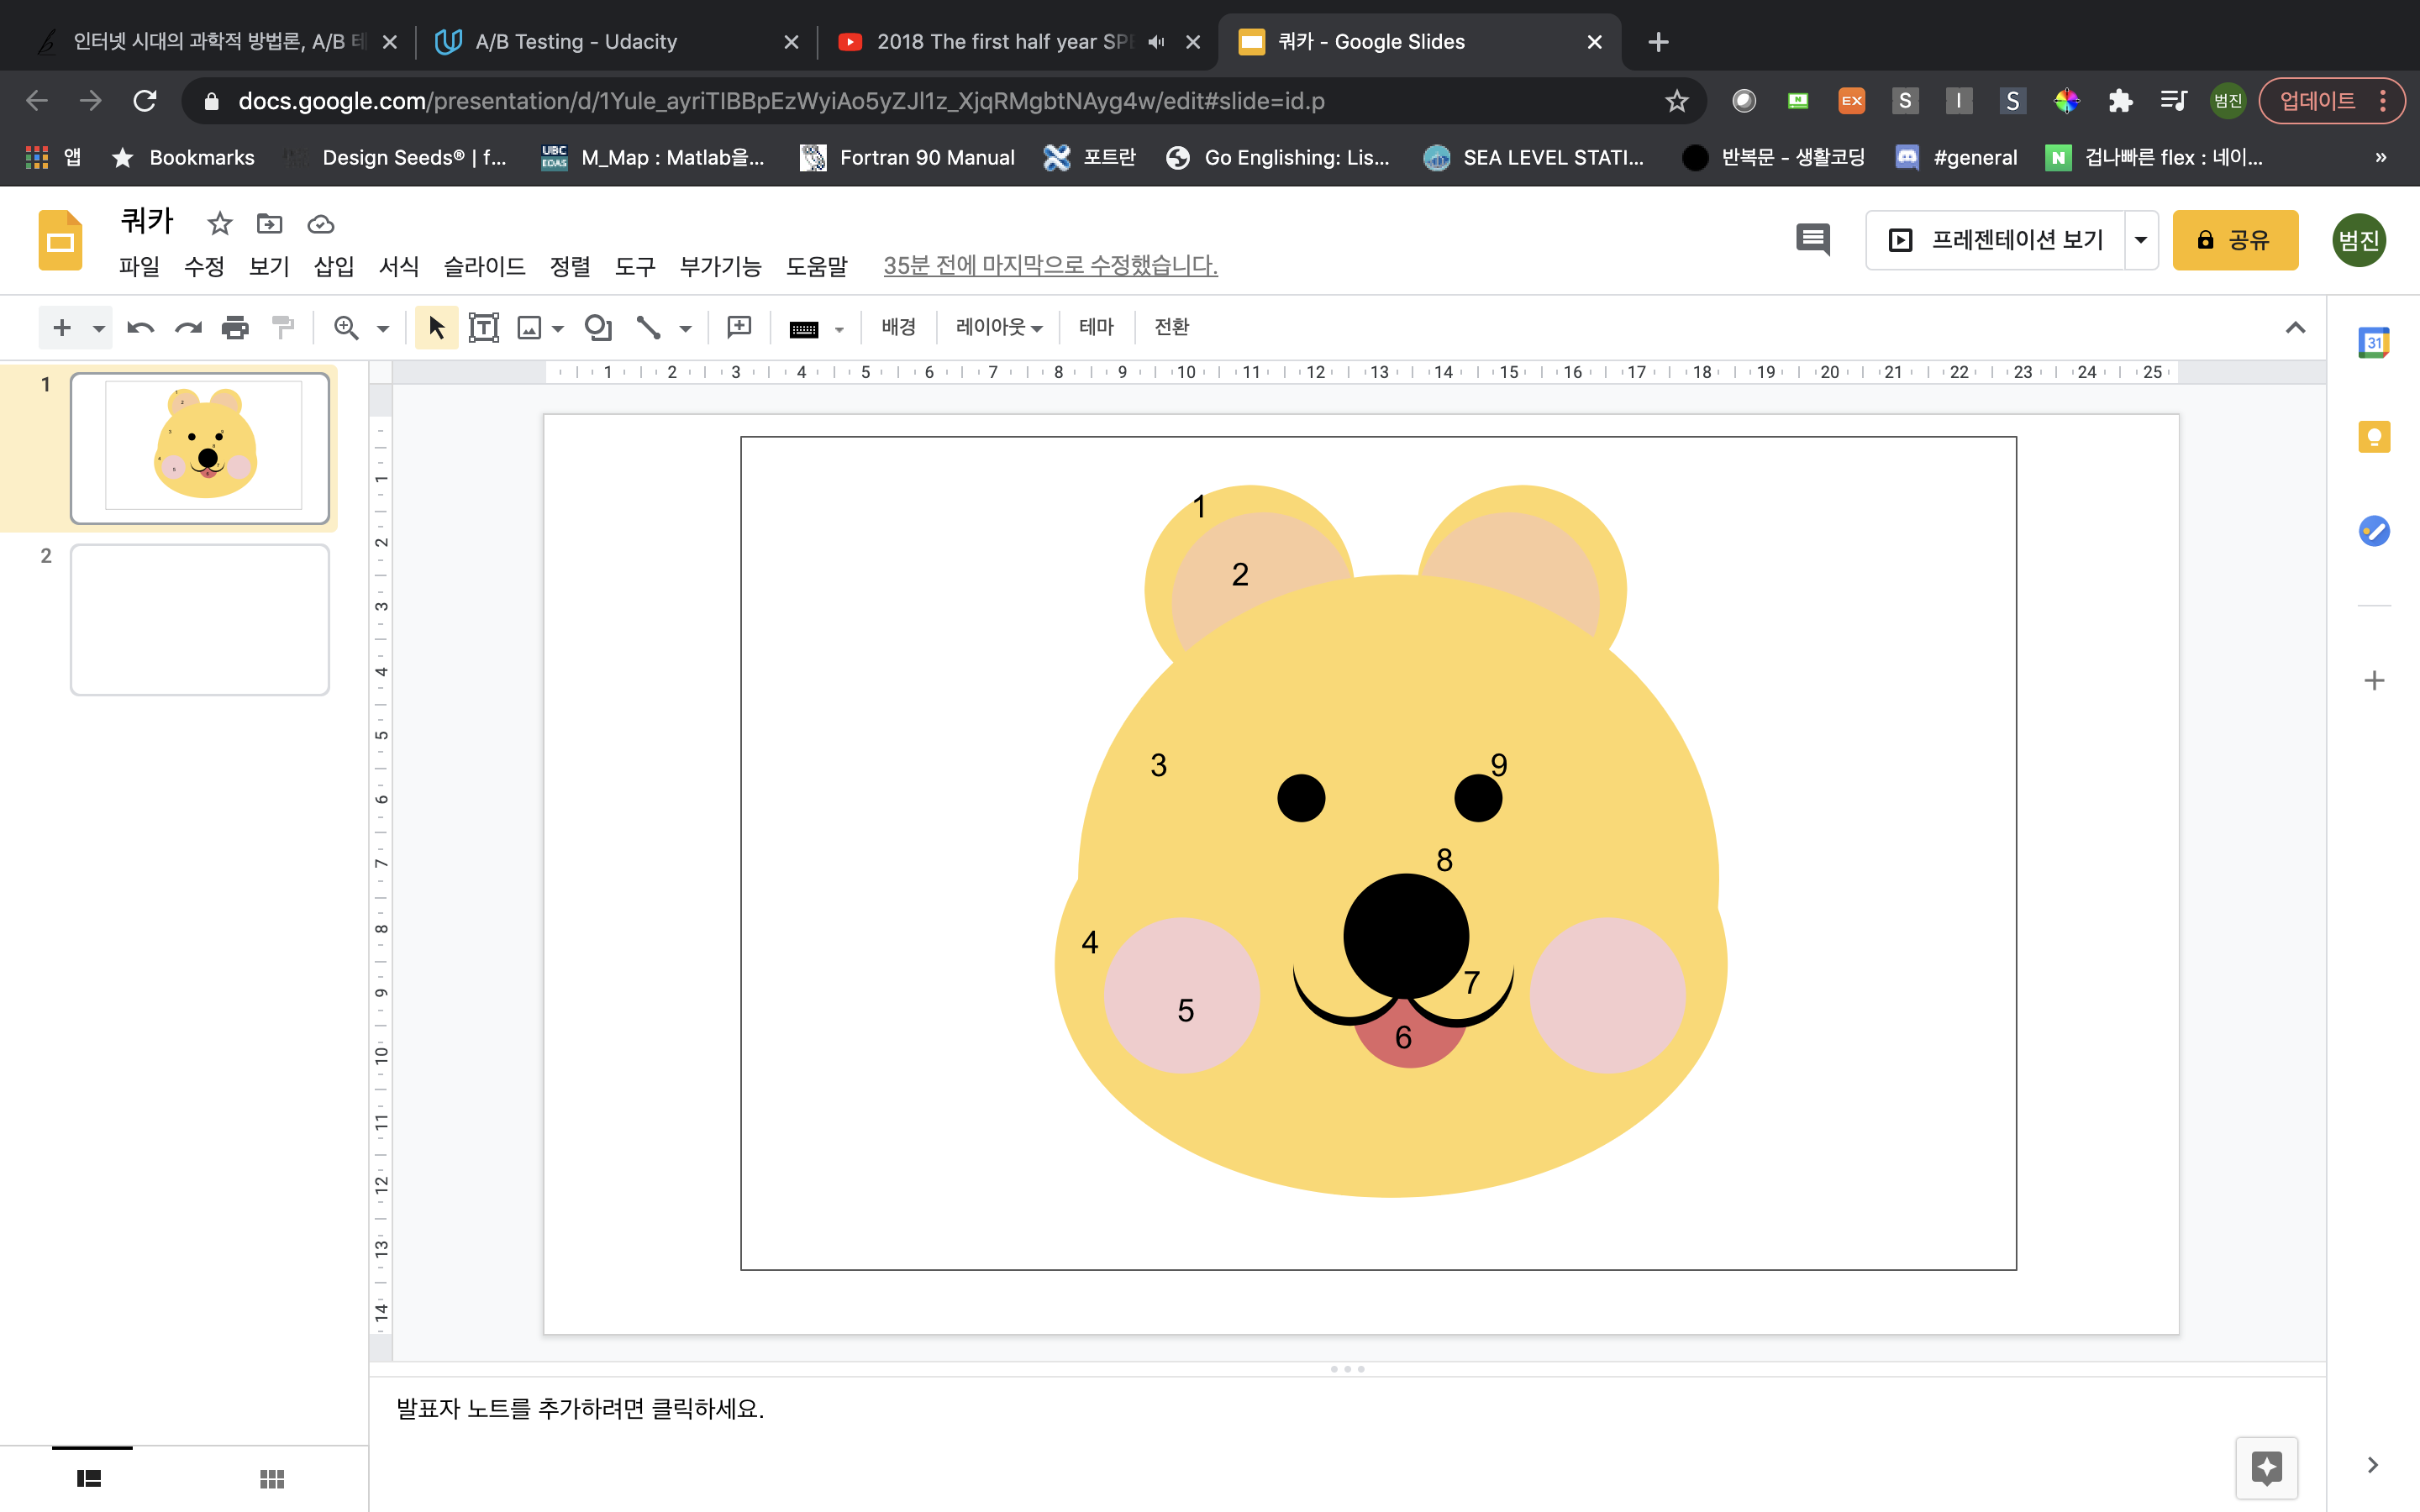The width and height of the screenshot is (2420, 1512).
Task: Open the 도움말 menu
Action: point(817,266)
